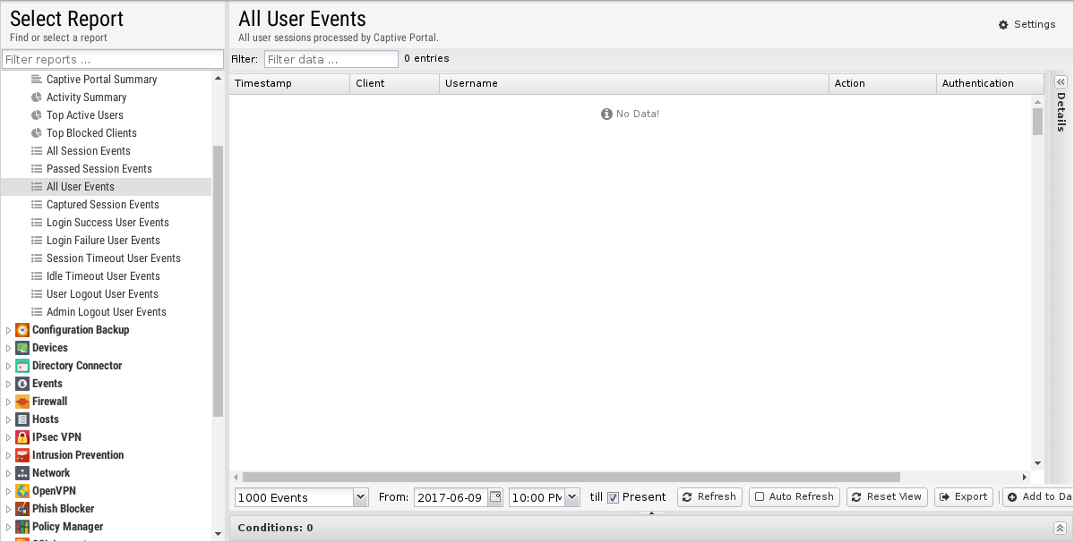Expand the Configuration Backup tree node
This screenshot has height=542, width=1074.
8,330
